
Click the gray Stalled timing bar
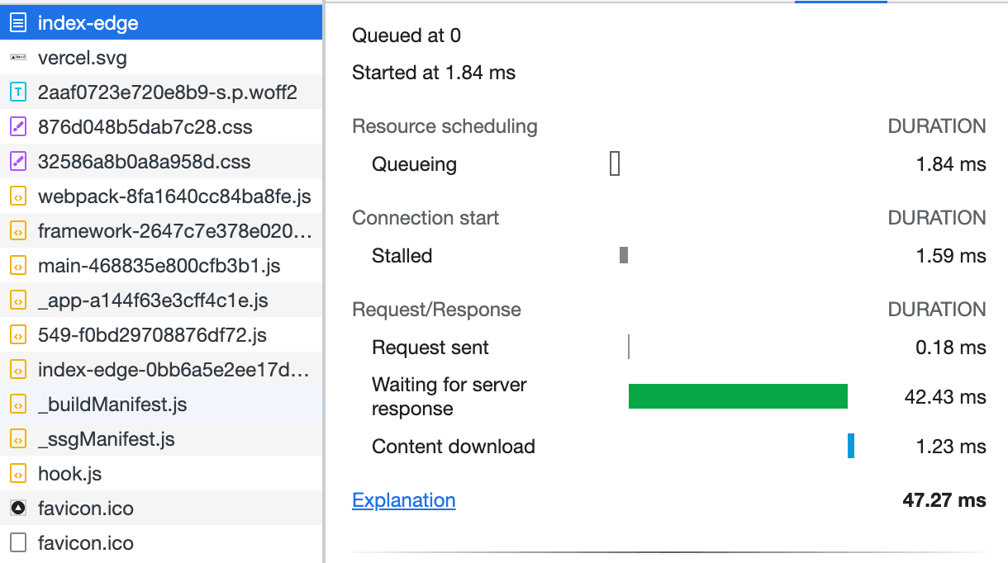(624, 256)
